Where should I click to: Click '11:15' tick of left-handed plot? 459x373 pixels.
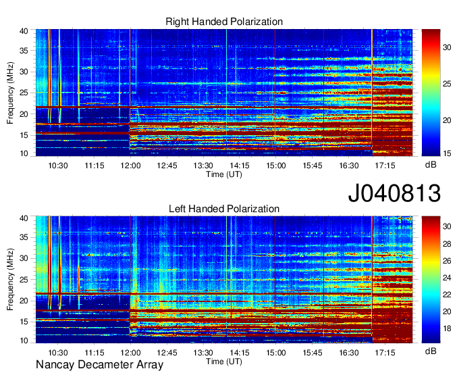(x=94, y=353)
